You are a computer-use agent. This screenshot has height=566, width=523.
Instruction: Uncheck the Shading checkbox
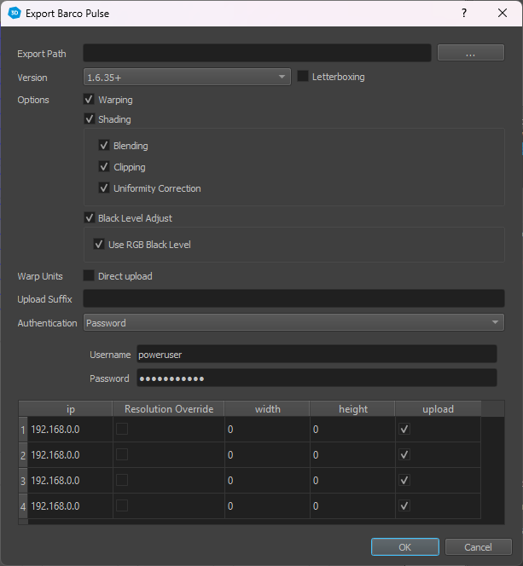pyautogui.click(x=90, y=119)
